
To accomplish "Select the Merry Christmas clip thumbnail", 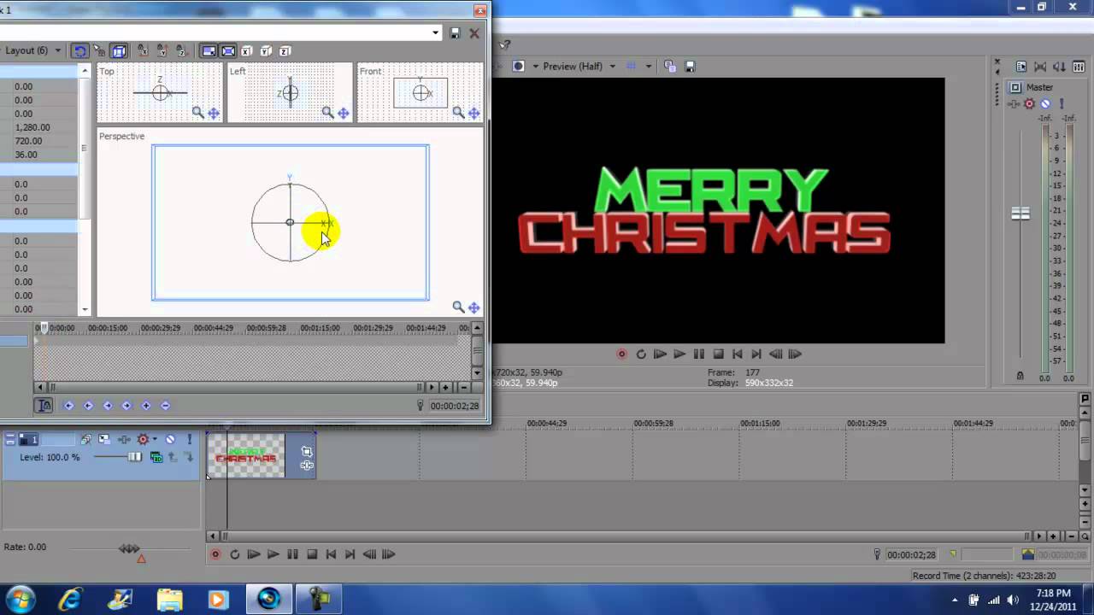I will (x=246, y=455).
